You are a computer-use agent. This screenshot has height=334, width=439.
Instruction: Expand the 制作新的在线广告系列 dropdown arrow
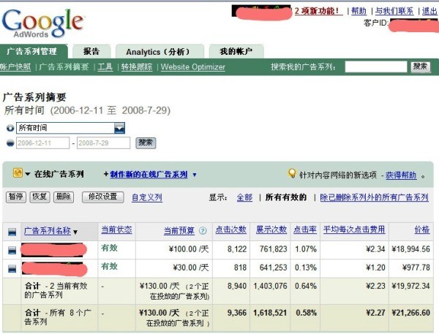click(195, 175)
